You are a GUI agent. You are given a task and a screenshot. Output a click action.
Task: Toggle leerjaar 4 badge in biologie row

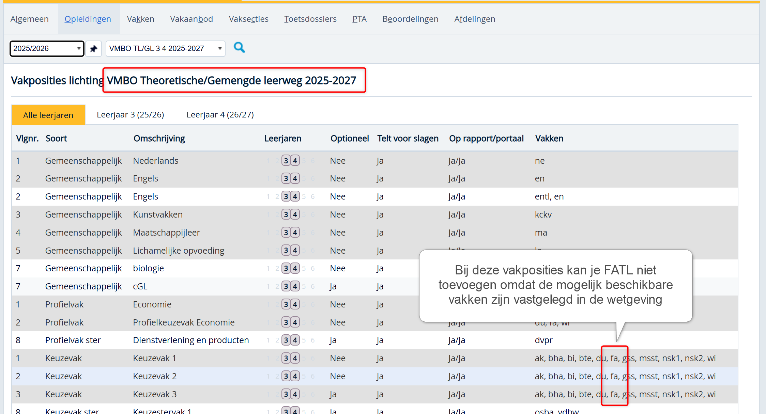[x=295, y=268]
